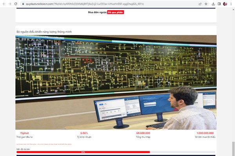Open the three-dot browser menu
The width and height of the screenshot is (235, 156).
coord(231,4)
